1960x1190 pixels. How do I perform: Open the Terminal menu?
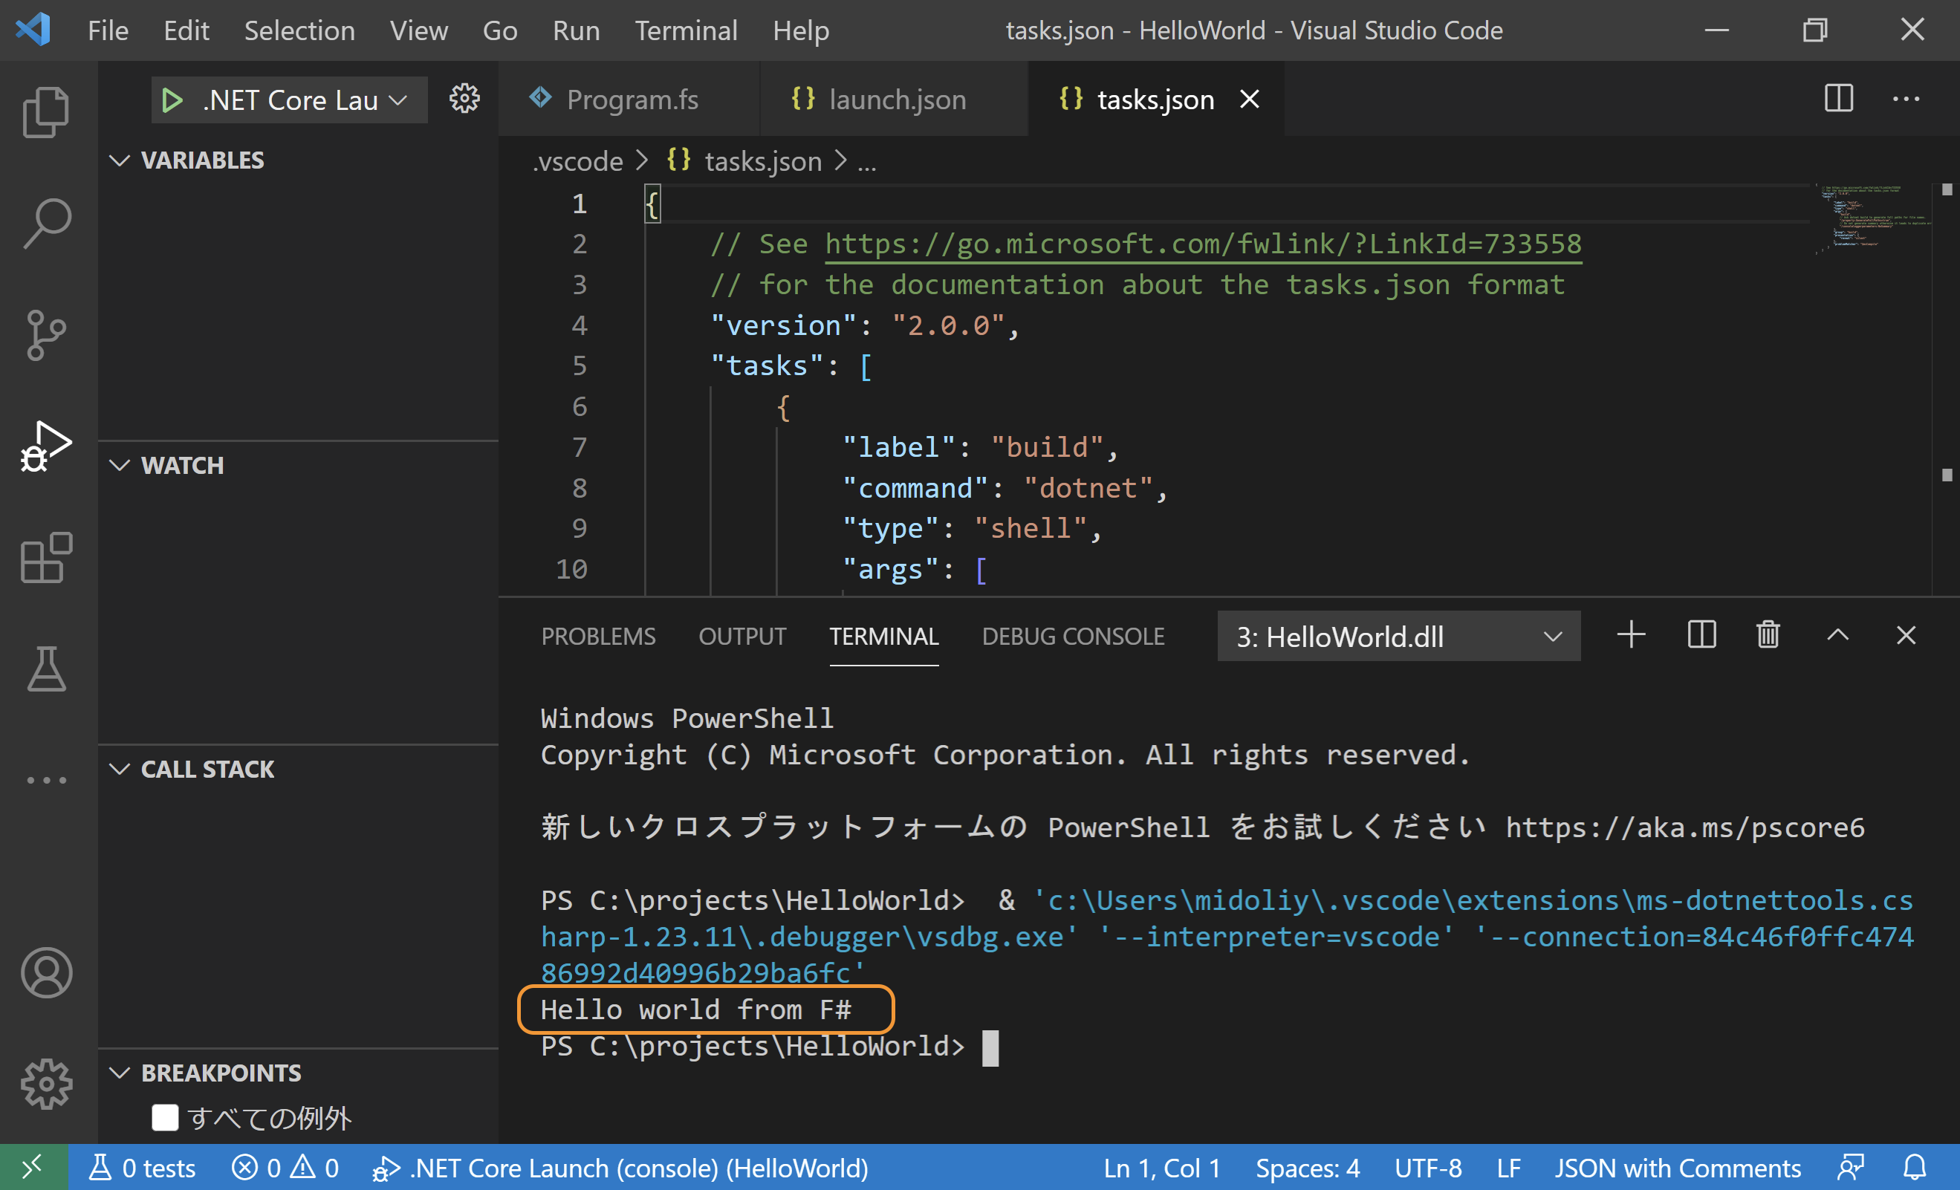686,30
